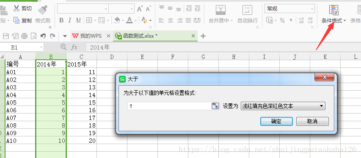Viewport: 361px width, 158px height.
Task: Close the 我的WPS tab
Action: pyautogui.click(x=109, y=36)
